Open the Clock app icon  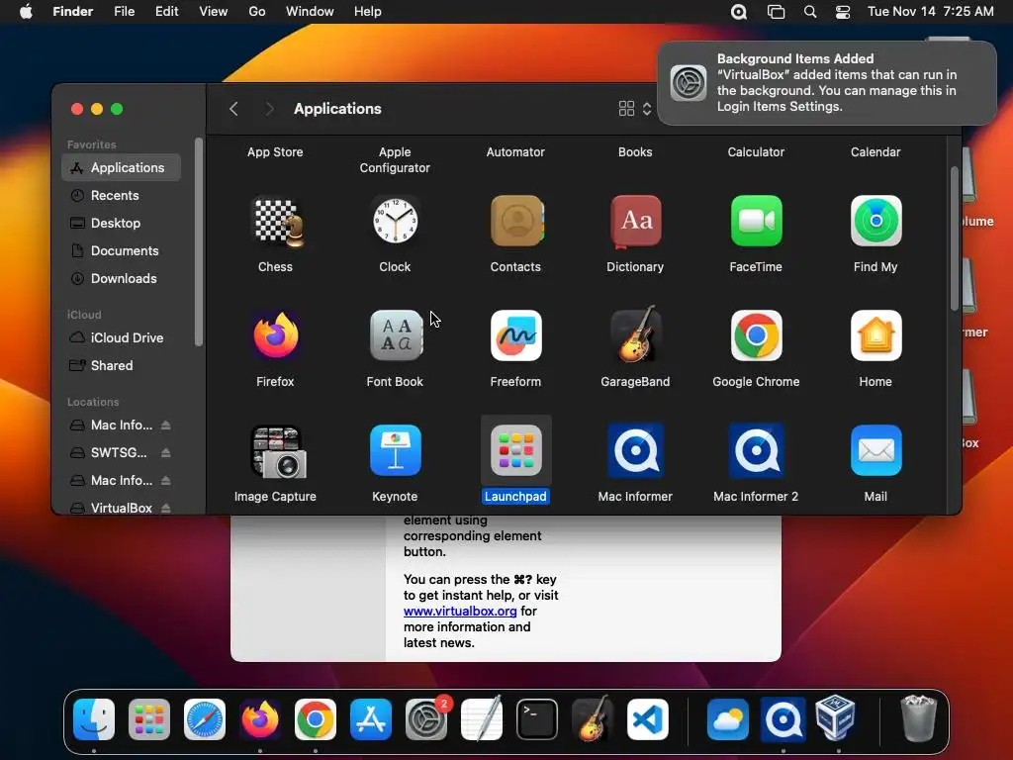tap(396, 222)
